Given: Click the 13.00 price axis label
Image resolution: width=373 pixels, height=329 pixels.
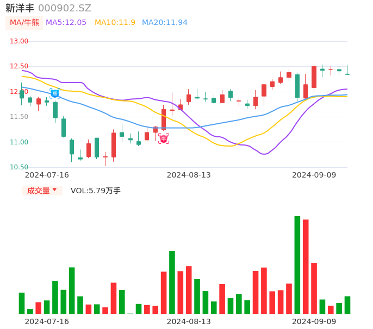Looking at the screenshot, I should [x=19, y=41].
